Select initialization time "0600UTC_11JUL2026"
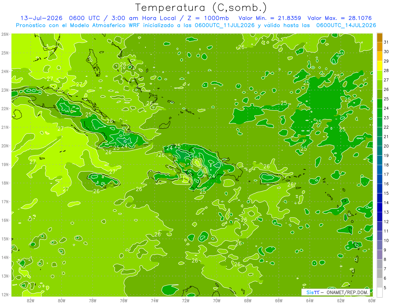395x305 pixels. 225,25
